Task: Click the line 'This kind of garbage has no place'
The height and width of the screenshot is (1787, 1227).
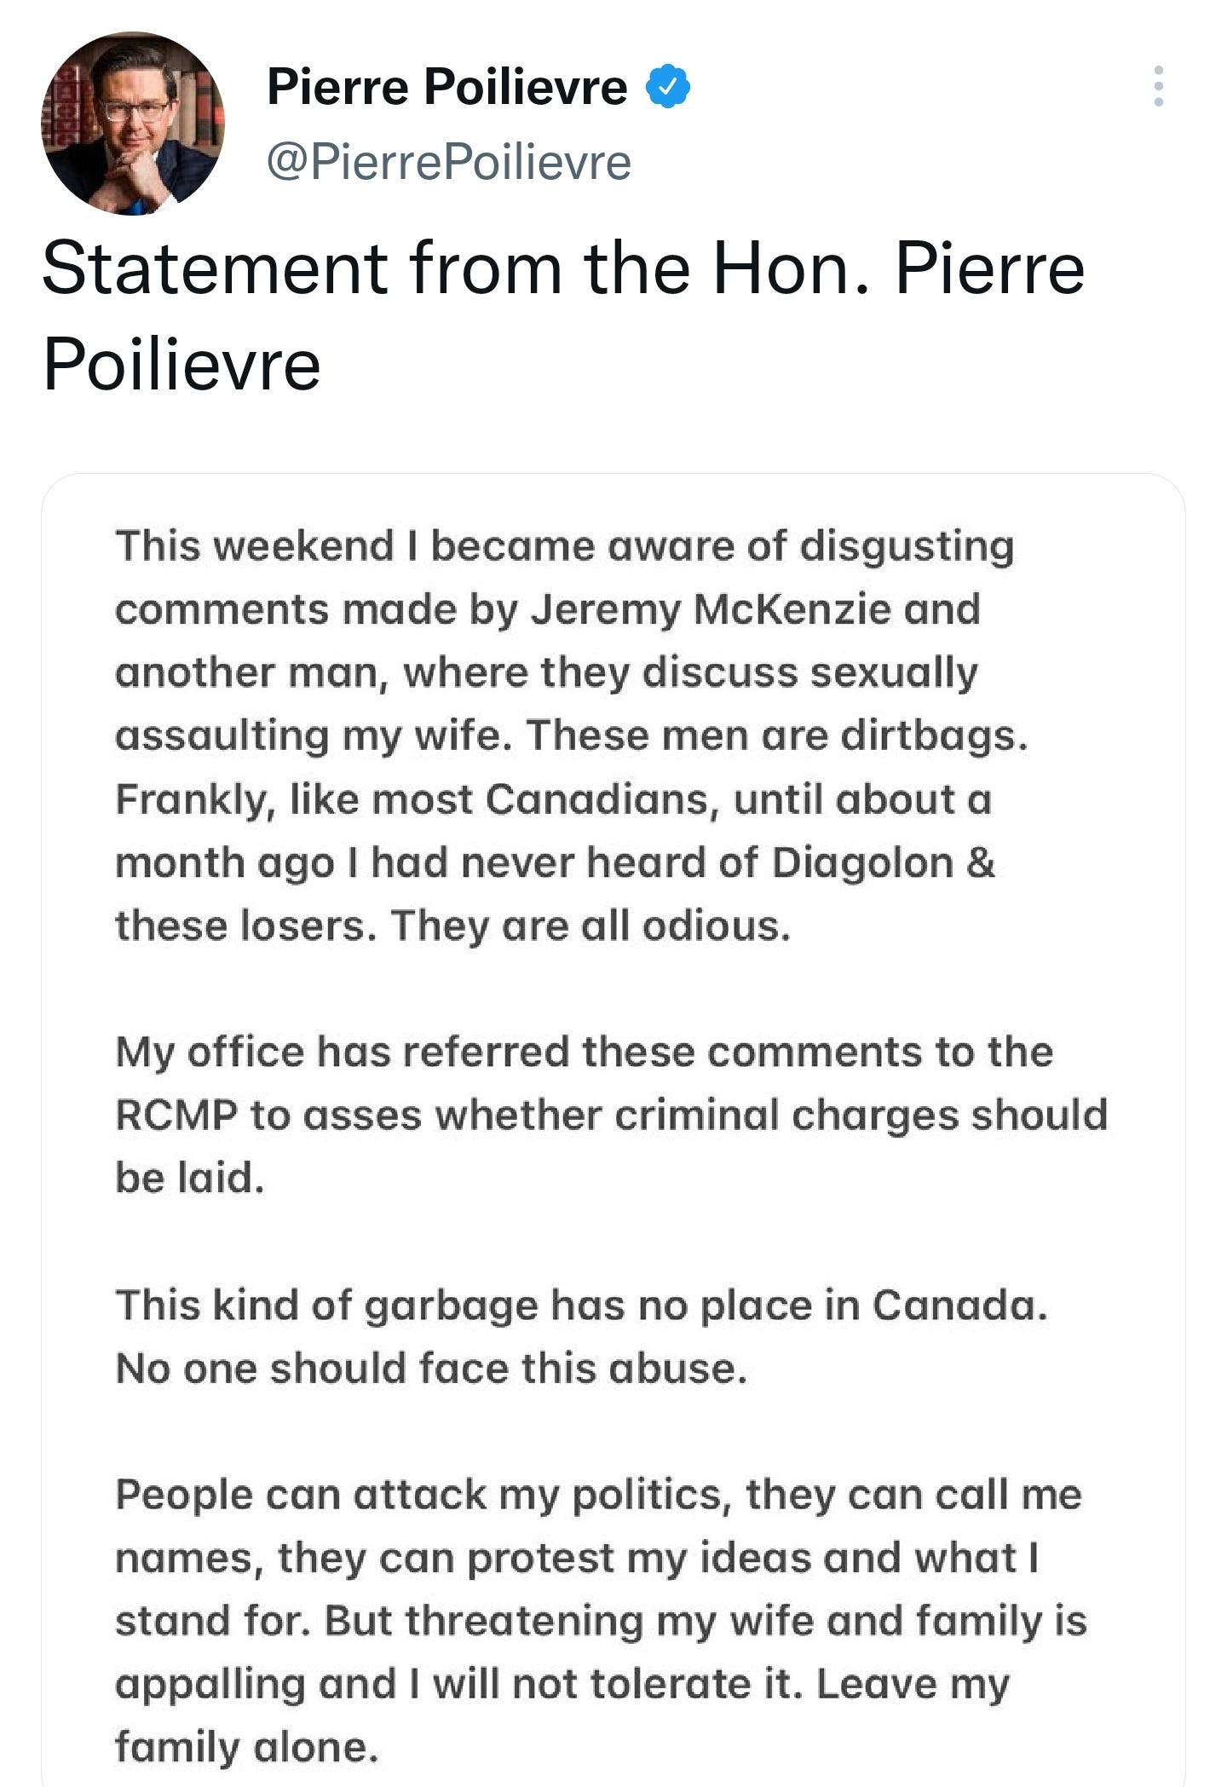Action: (581, 1306)
